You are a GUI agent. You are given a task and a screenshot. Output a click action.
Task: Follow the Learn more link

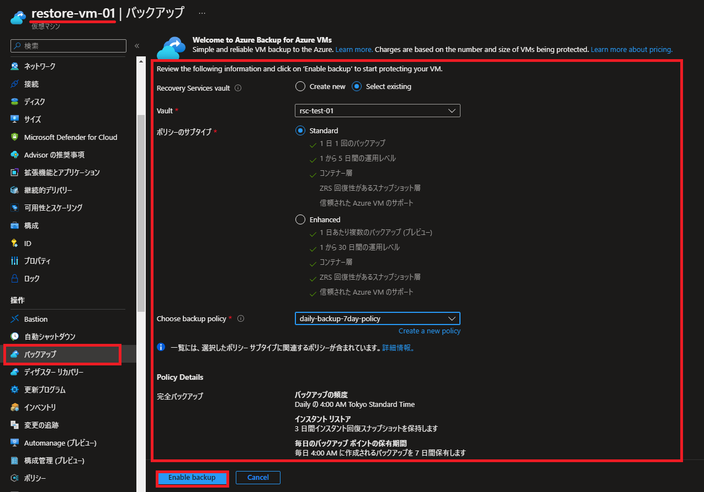[354, 50]
